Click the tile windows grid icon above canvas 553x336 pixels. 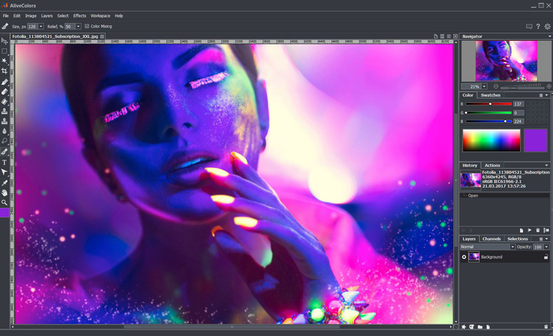[x=442, y=36]
